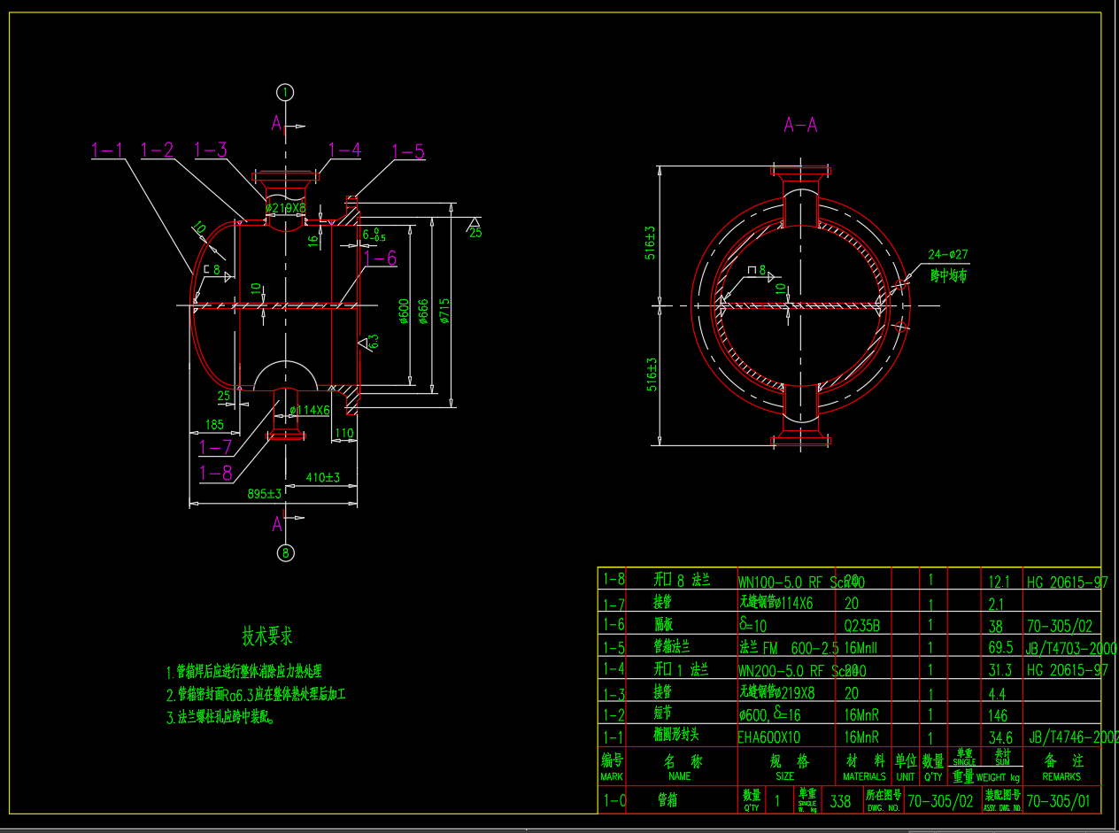Click the 410±3 dimension text
Screen dimensions: 1119x833
(x=323, y=477)
